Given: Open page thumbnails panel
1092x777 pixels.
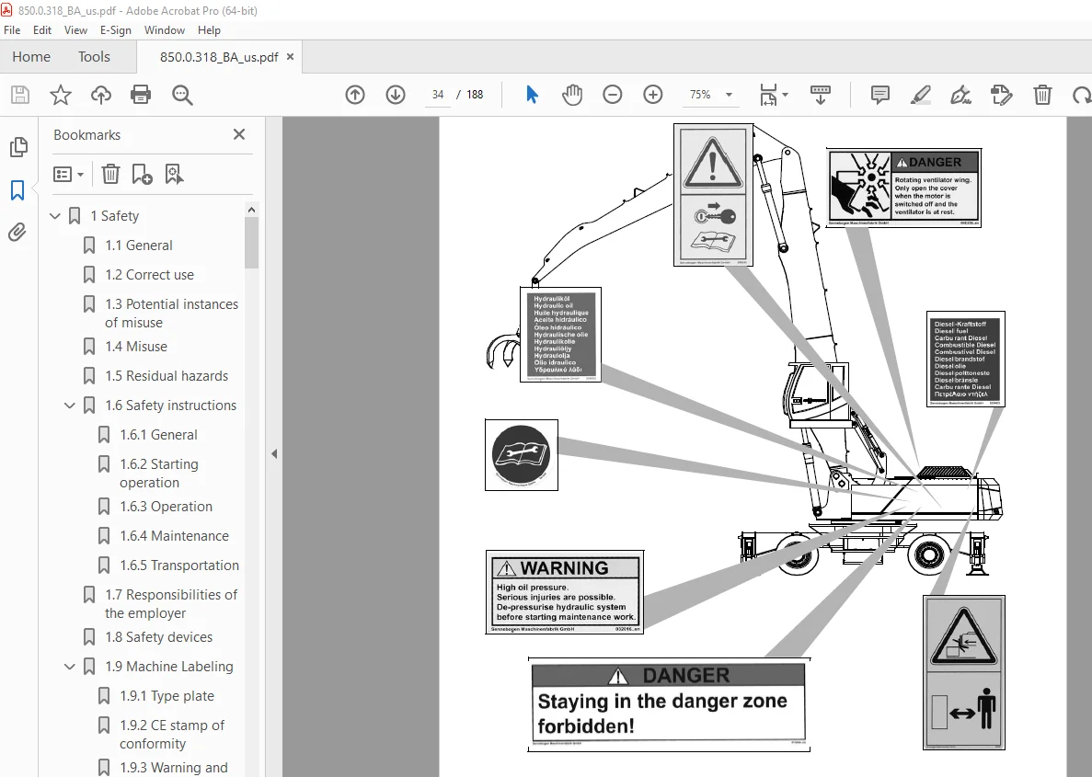Looking at the screenshot, I should click(x=18, y=147).
